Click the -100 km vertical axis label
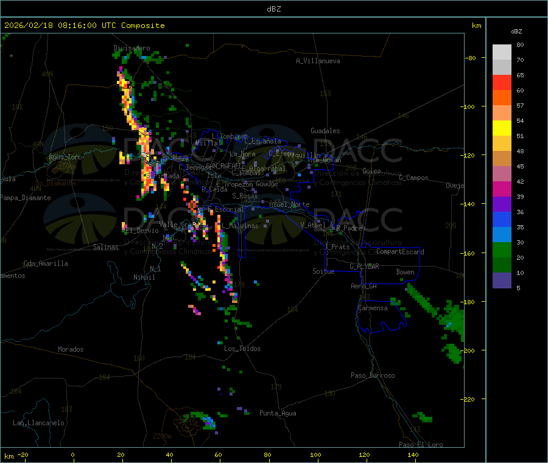 tap(467, 106)
